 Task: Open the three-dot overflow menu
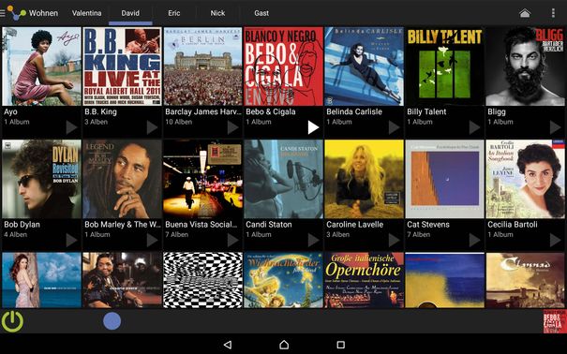553,13
